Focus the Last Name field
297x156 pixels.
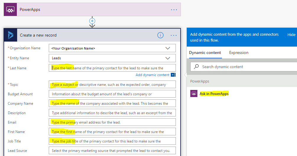tap(112, 68)
